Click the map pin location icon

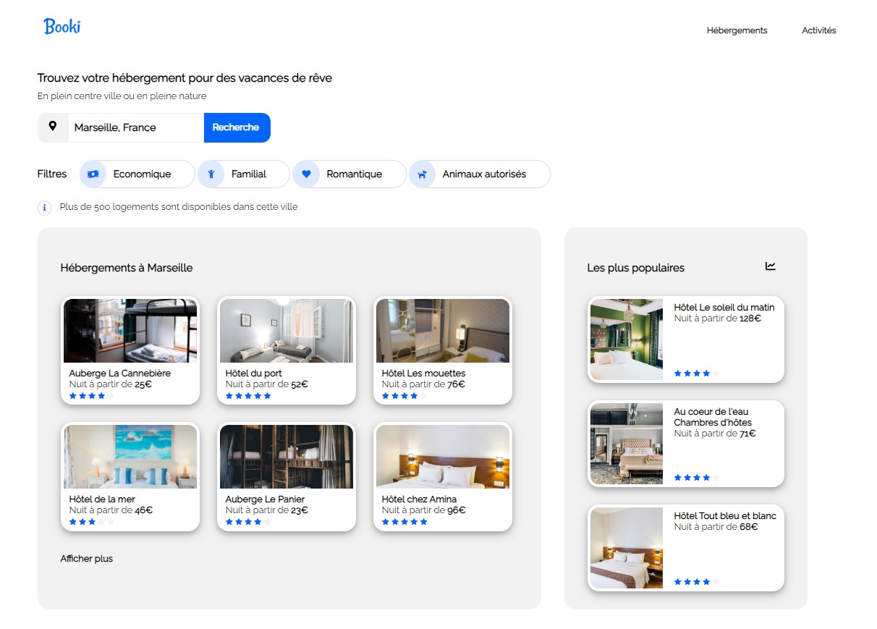(53, 127)
